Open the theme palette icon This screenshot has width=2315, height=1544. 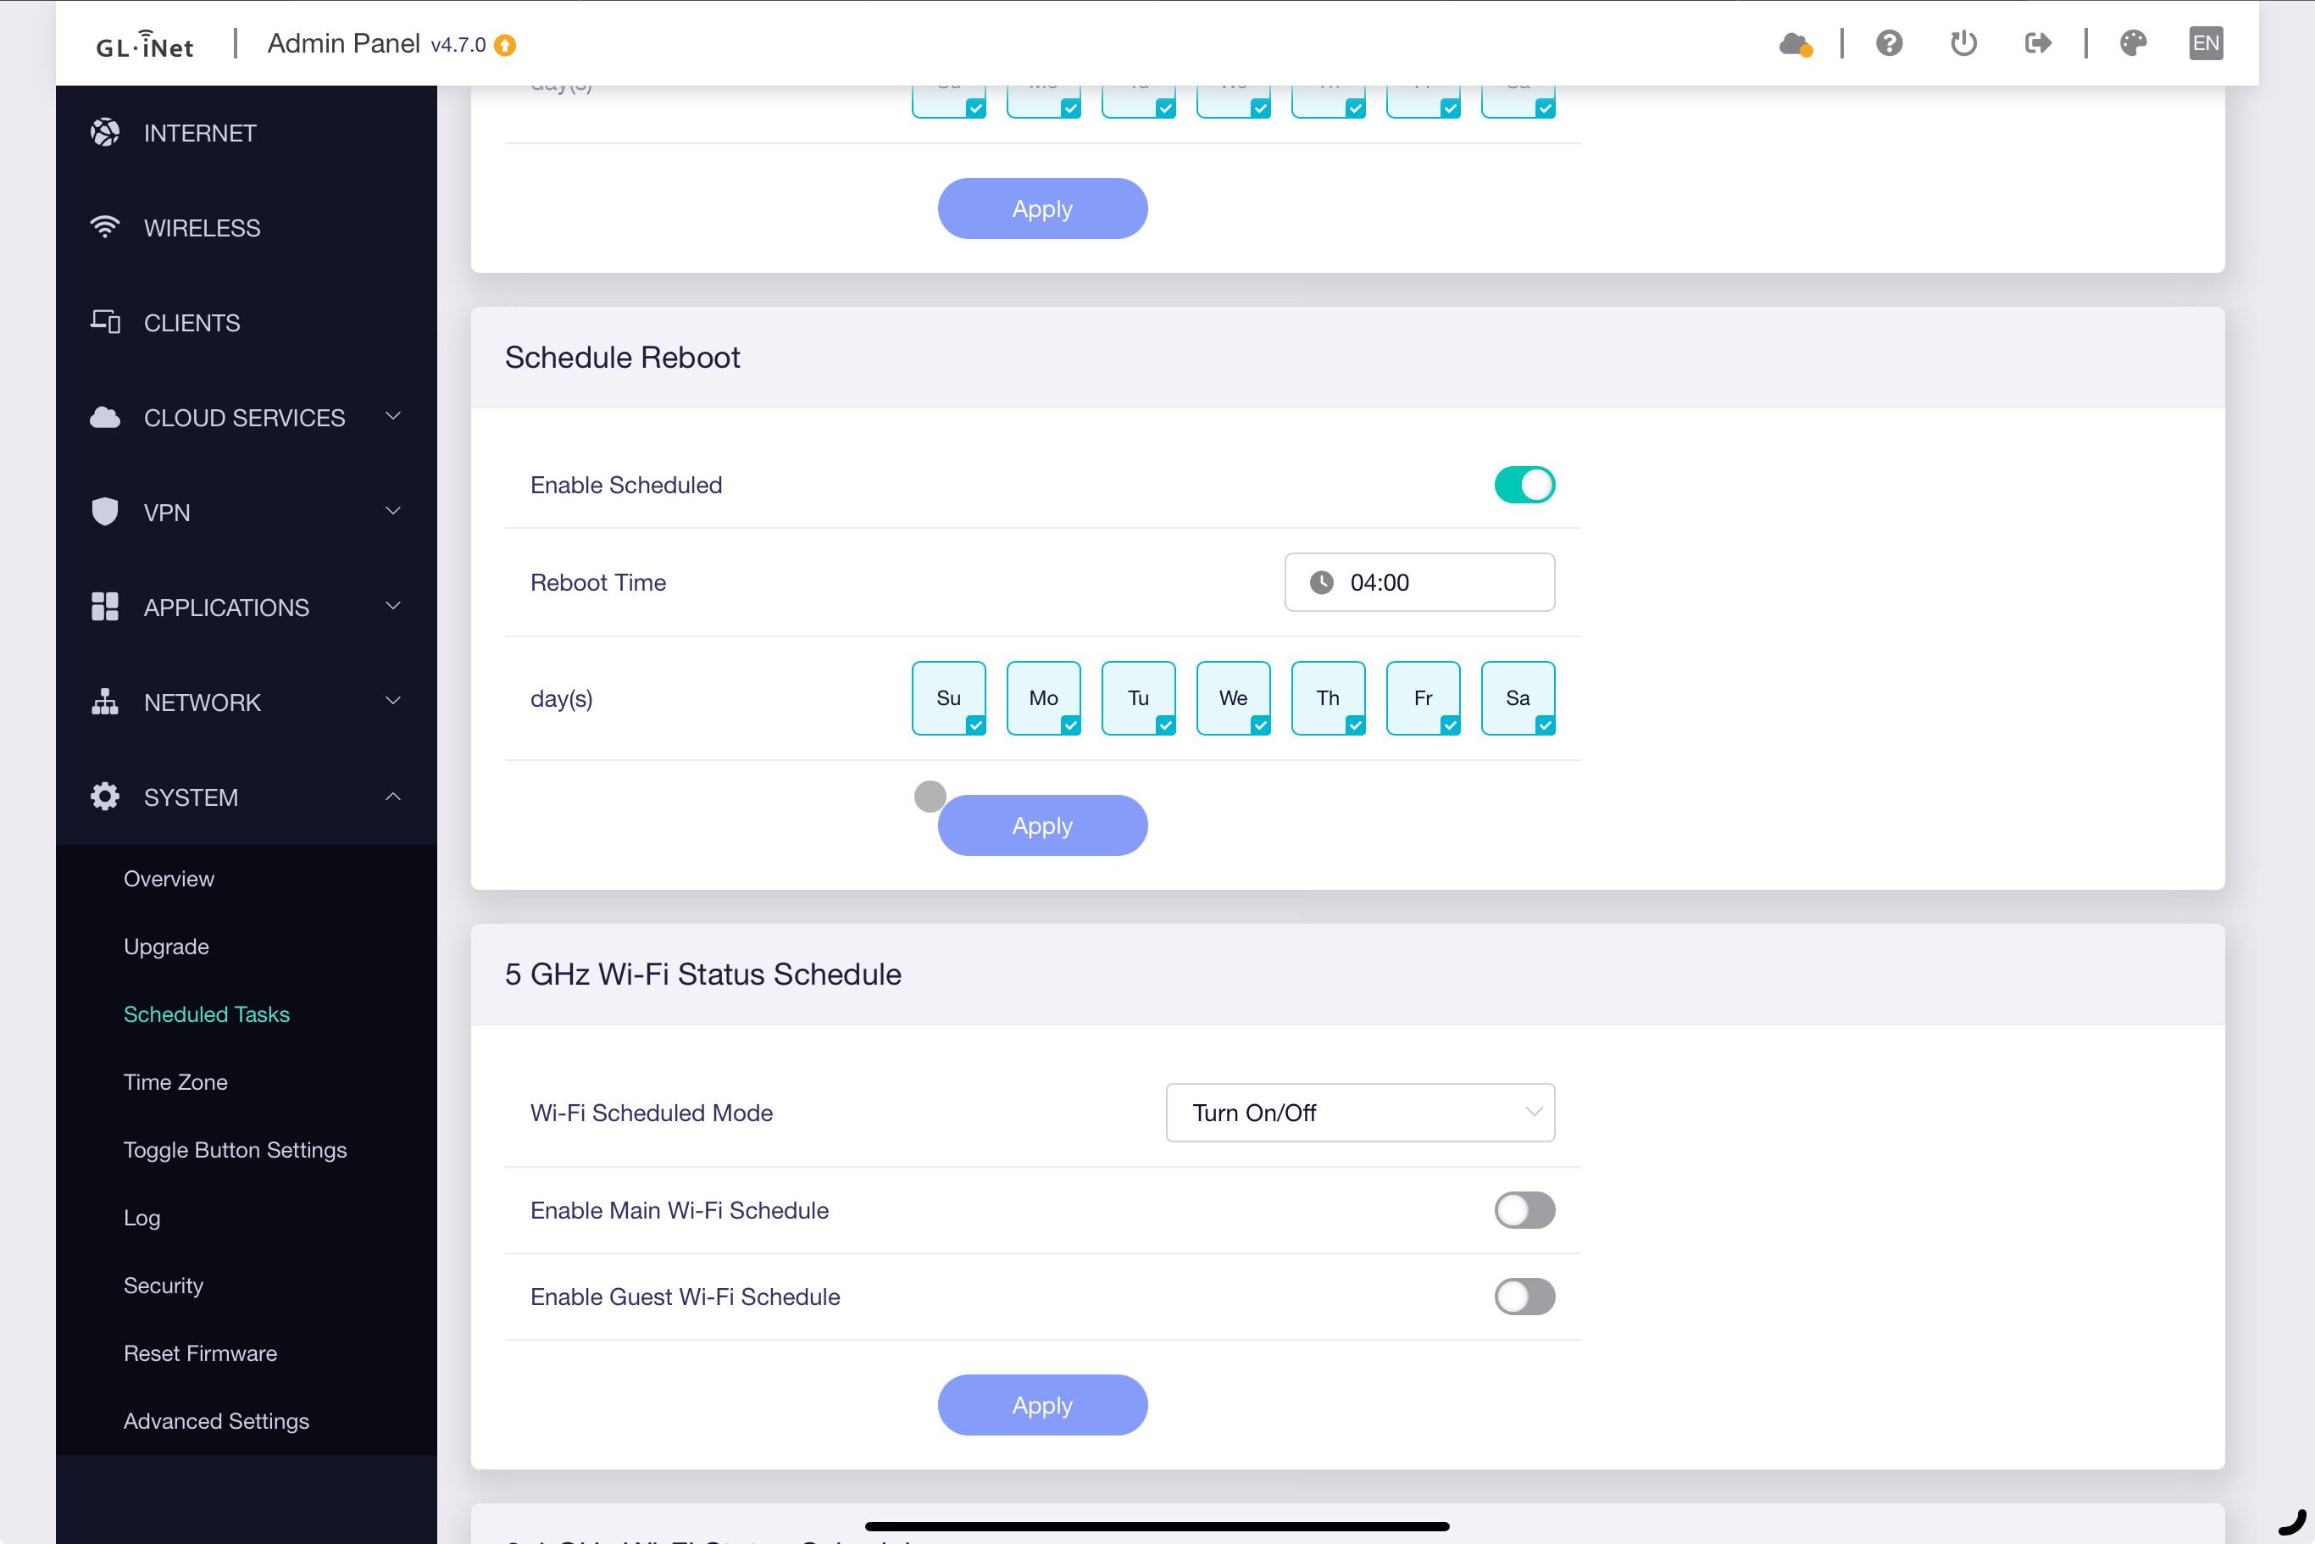coord(2133,43)
